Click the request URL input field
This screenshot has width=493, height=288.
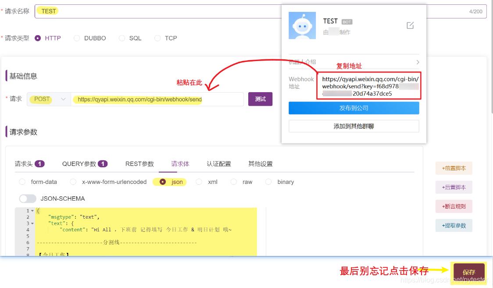coord(157,99)
